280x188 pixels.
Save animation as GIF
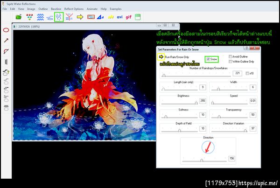click(x=129, y=17)
